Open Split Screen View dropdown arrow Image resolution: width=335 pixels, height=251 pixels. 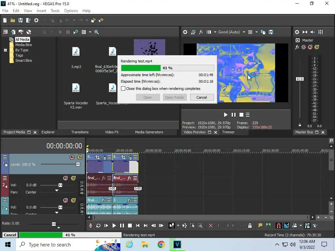[x=215, y=32]
